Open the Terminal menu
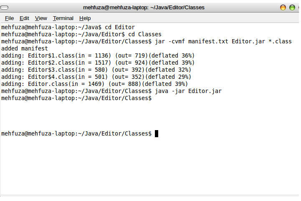This screenshot has height=201, width=301. [63, 18]
